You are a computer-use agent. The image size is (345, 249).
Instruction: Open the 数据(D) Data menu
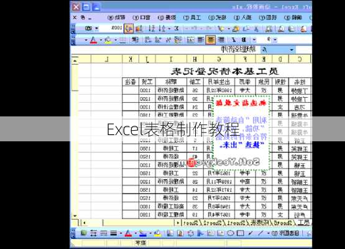click(x=167, y=17)
